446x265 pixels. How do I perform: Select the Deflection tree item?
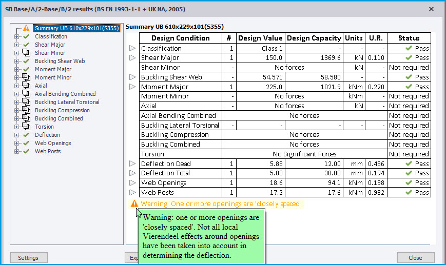47,135
